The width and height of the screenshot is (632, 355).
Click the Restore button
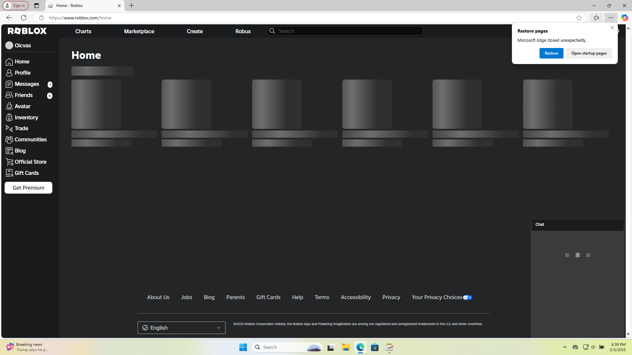pyautogui.click(x=551, y=53)
